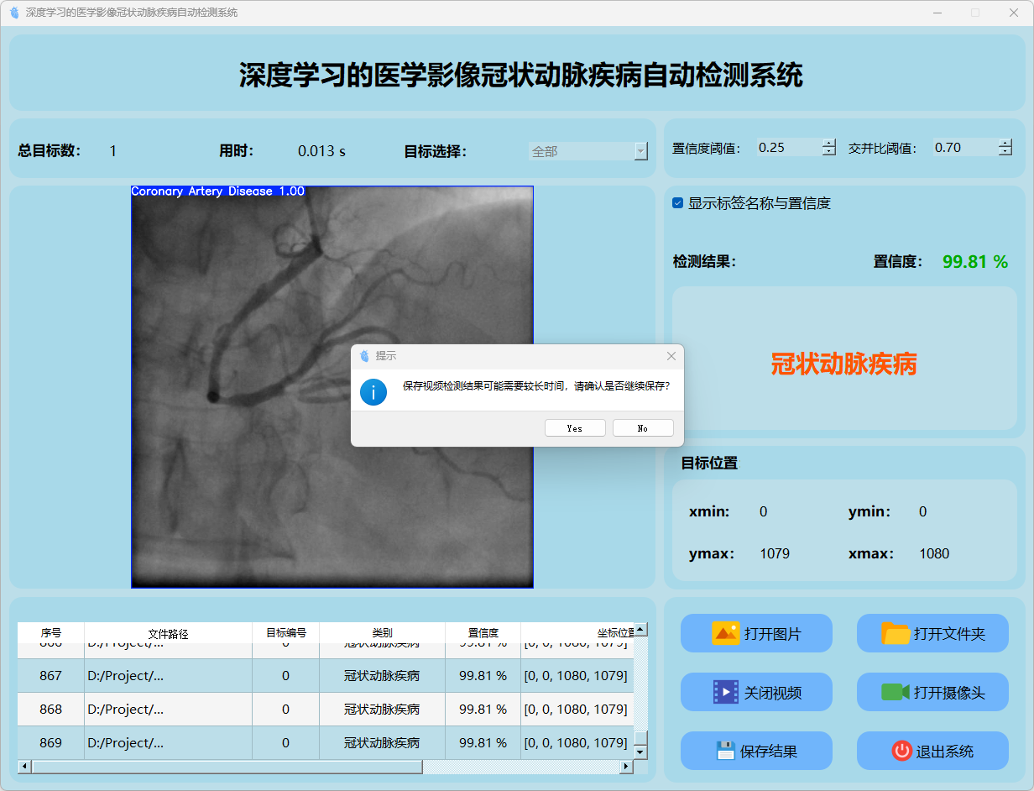Click the table's vertical scrollbar up arrow
The width and height of the screenshot is (1034, 791).
pyautogui.click(x=640, y=629)
